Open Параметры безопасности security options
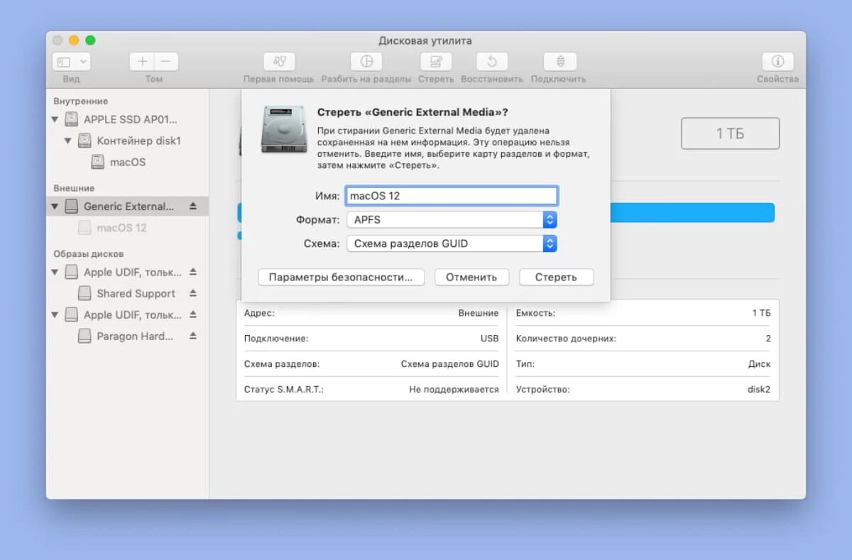852x560 pixels. click(341, 278)
